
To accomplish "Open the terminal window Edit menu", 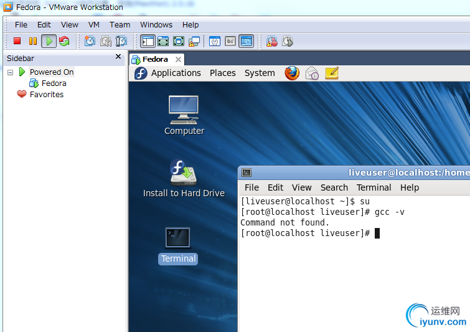I will click(x=275, y=187).
